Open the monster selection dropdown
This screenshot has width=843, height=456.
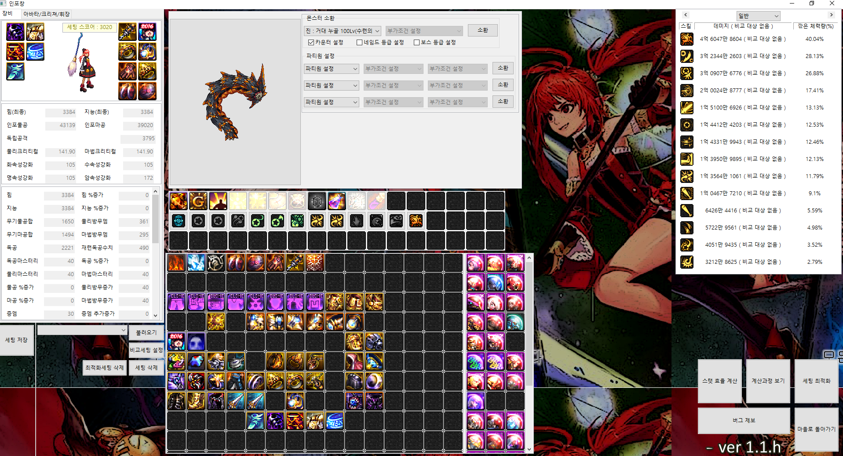tap(342, 31)
